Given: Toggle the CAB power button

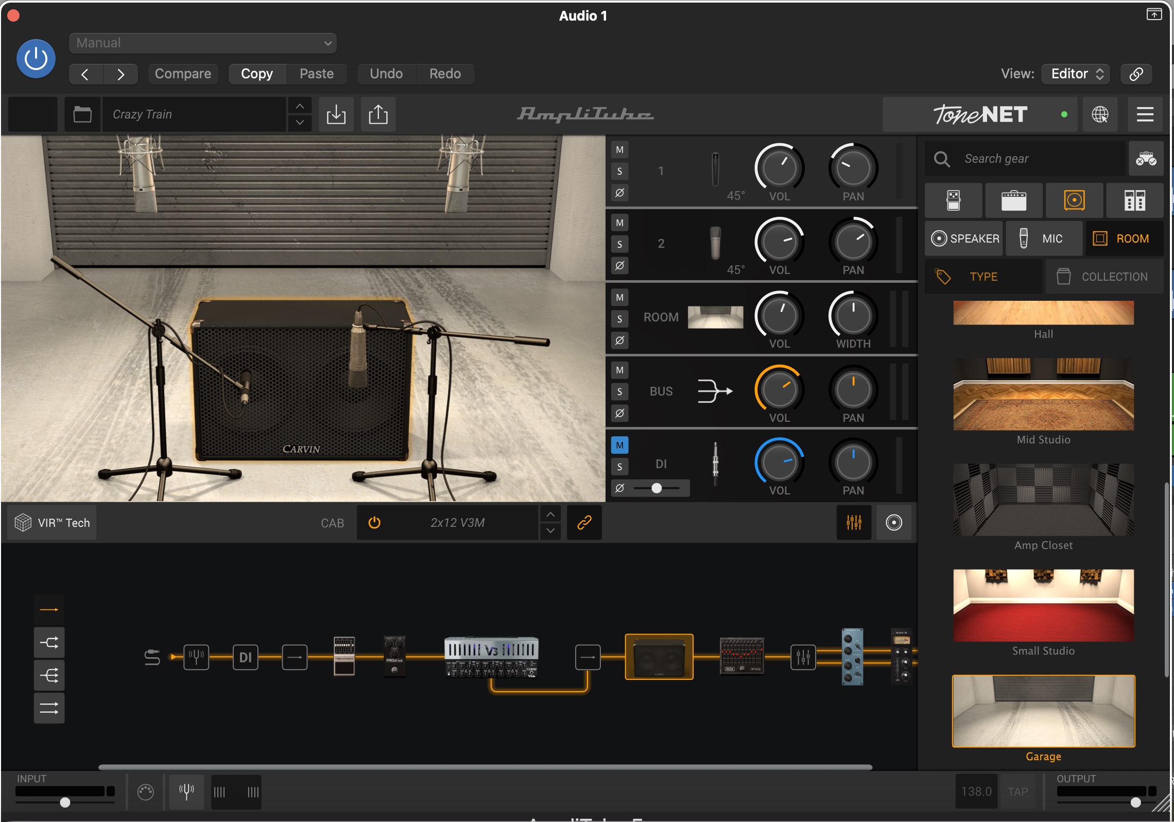Looking at the screenshot, I should pyautogui.click(x=374, y=523).
